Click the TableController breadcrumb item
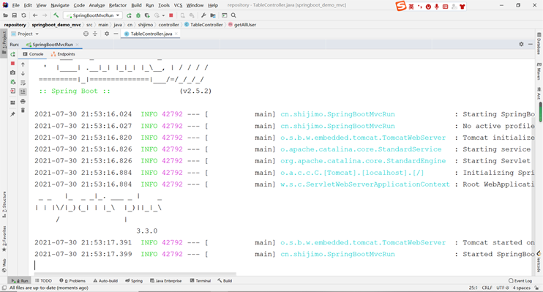 [203, 25]
